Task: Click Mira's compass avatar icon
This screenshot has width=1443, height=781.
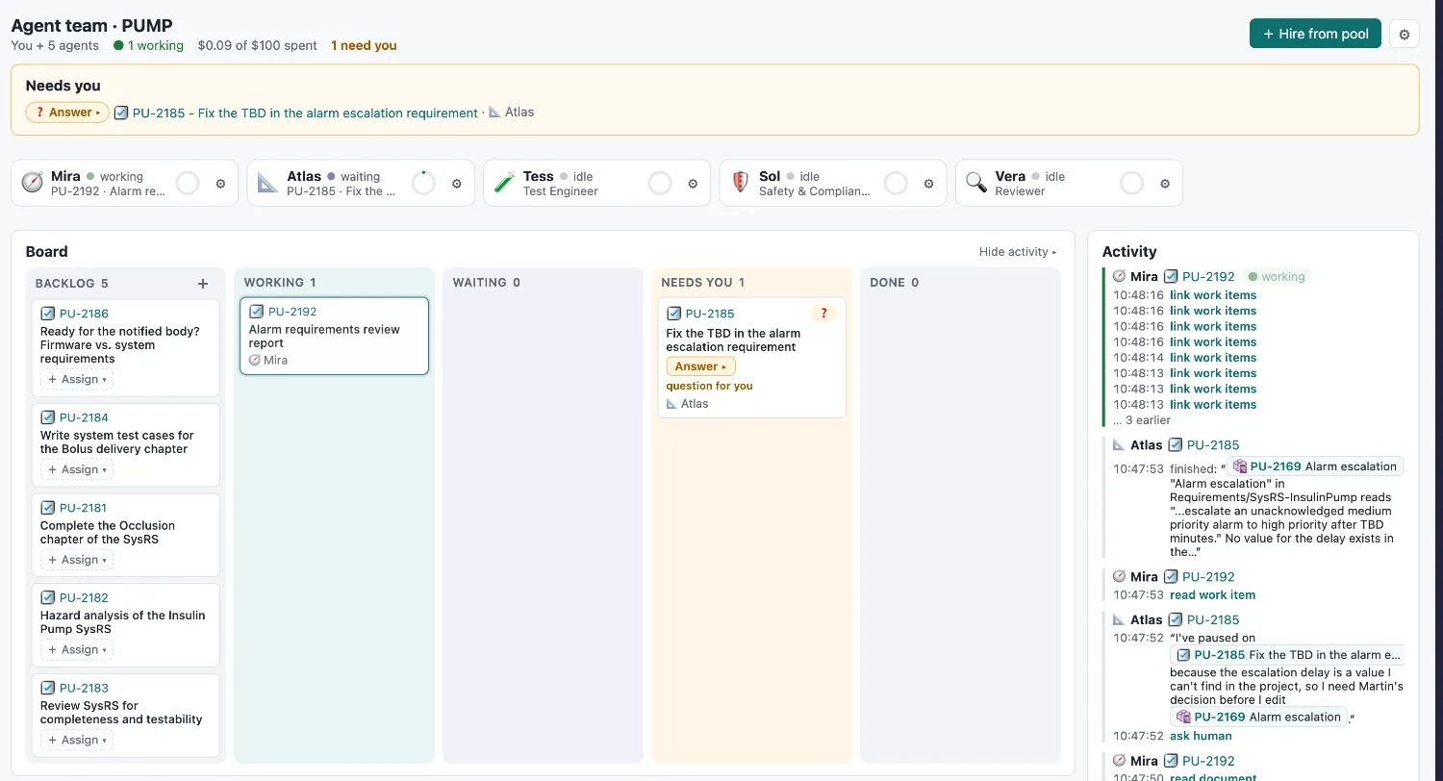Action: [33, 183]
